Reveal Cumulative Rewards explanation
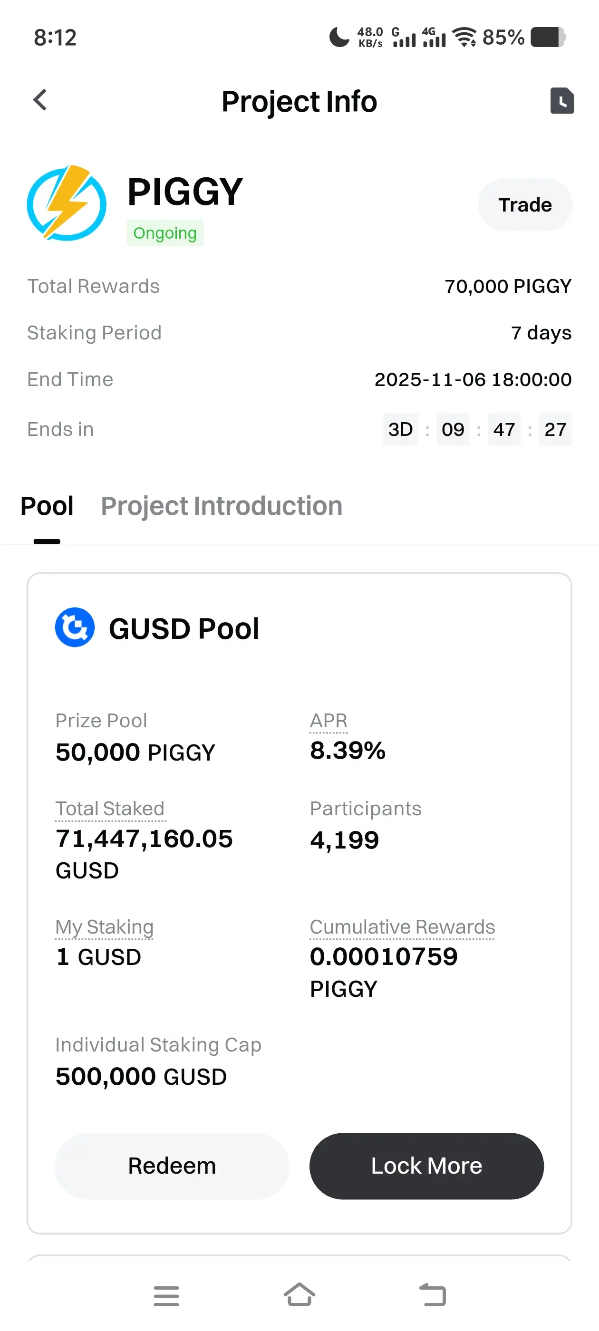This screenshot has height=1331, width=599. pyautogui.click(x=402, y=927)
